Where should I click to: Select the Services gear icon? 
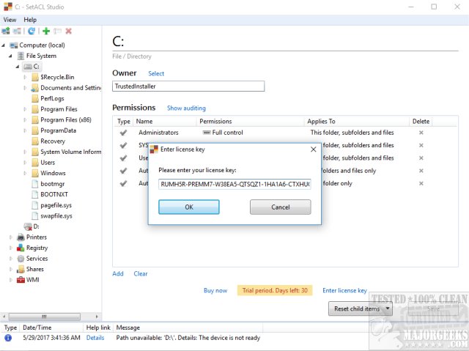point(21,259)
